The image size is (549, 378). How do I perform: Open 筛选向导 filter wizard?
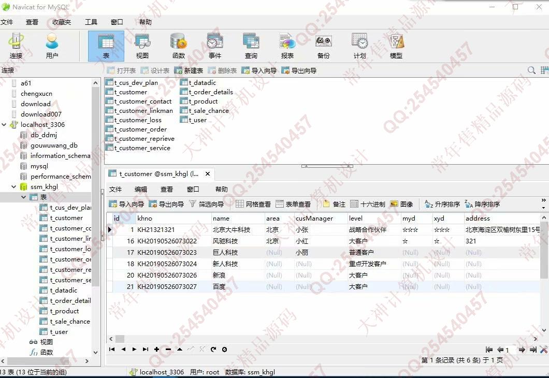pyautogui.click(x=207, y=204)
